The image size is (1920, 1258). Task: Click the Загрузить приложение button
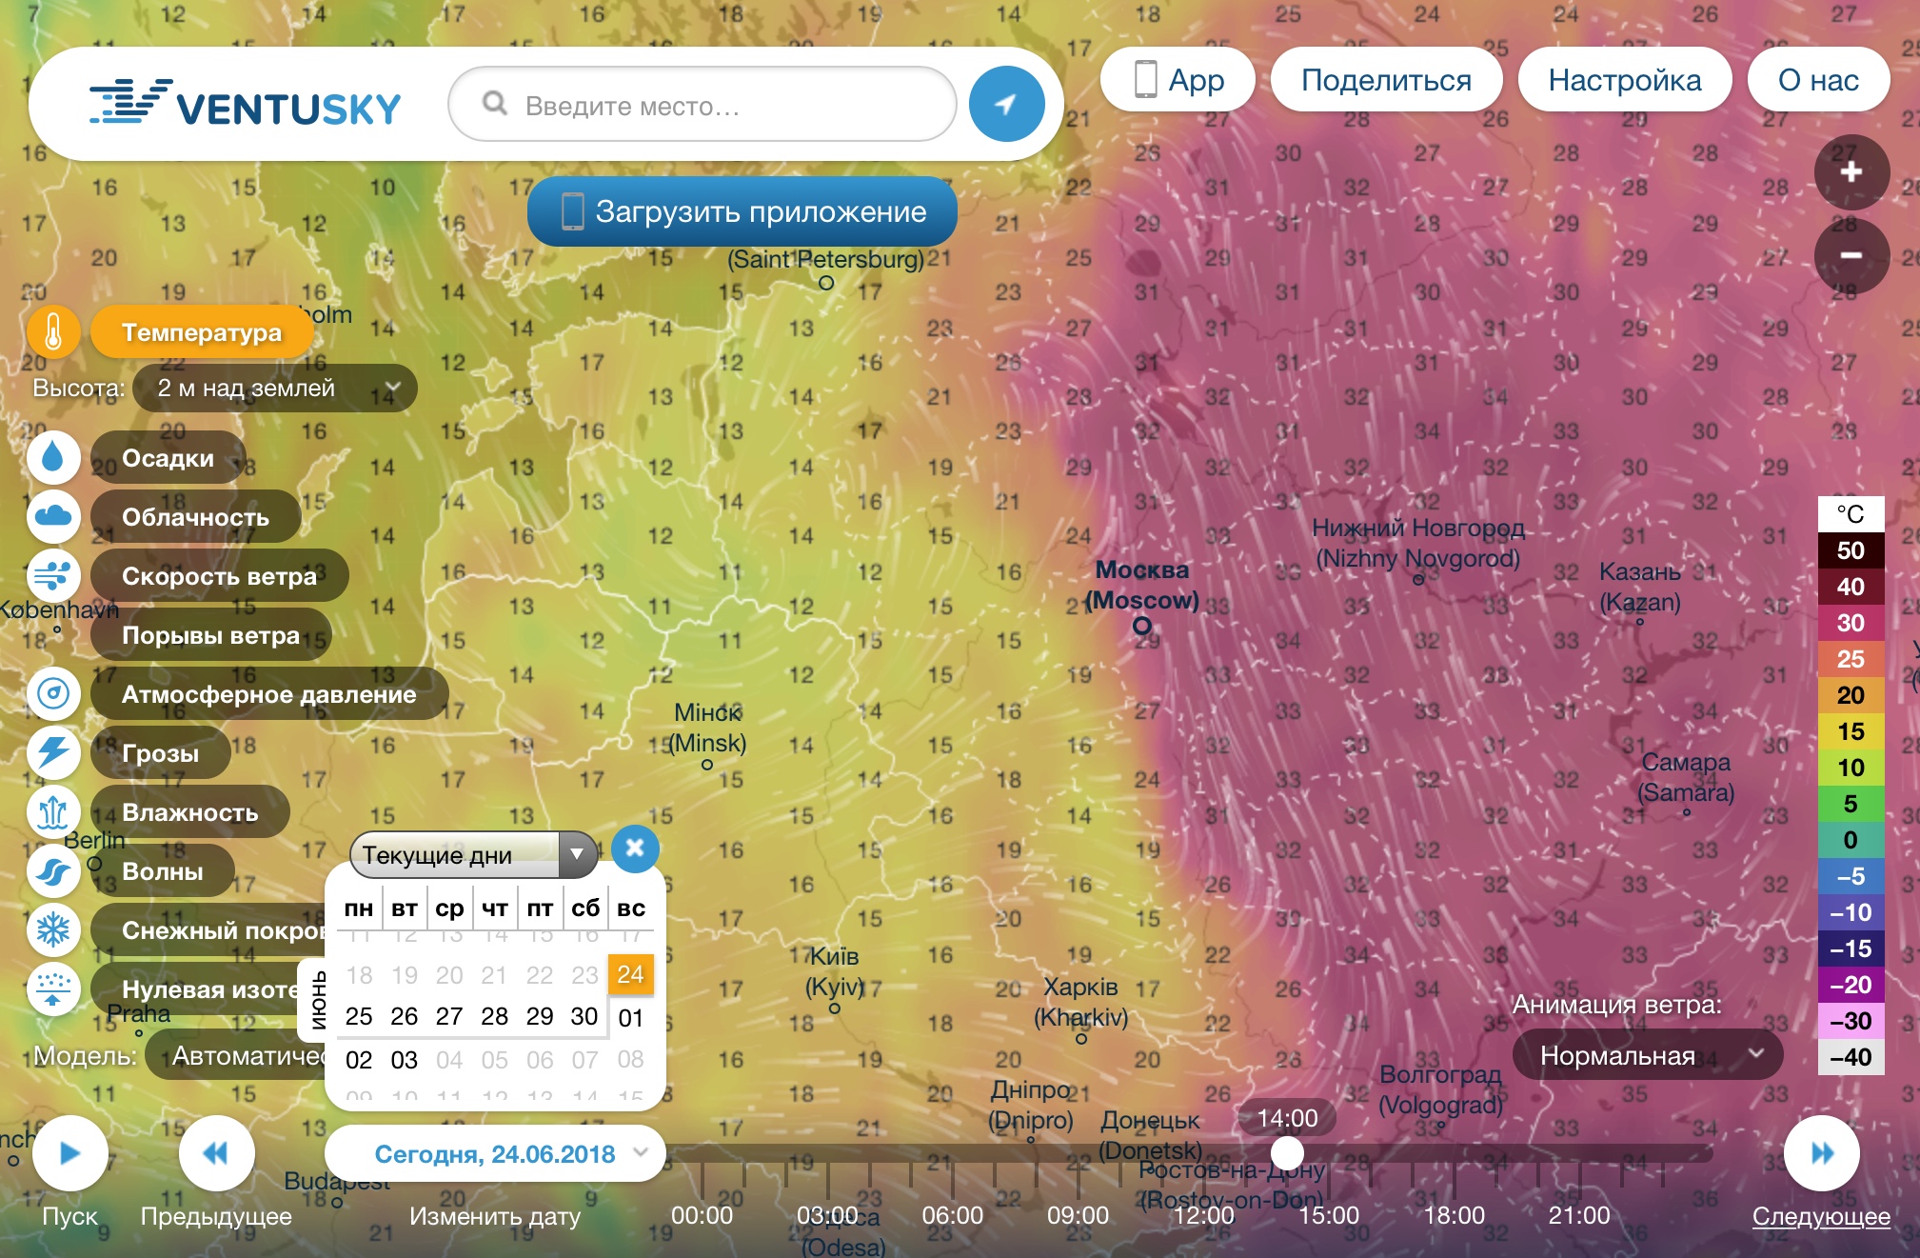742,211
